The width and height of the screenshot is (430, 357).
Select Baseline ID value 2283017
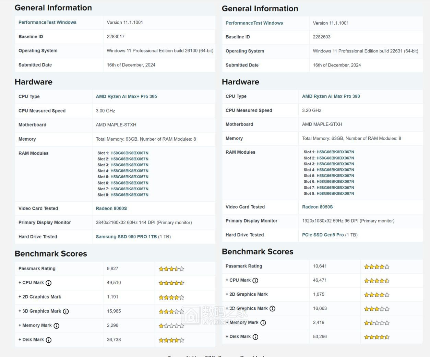pos(116,36)
